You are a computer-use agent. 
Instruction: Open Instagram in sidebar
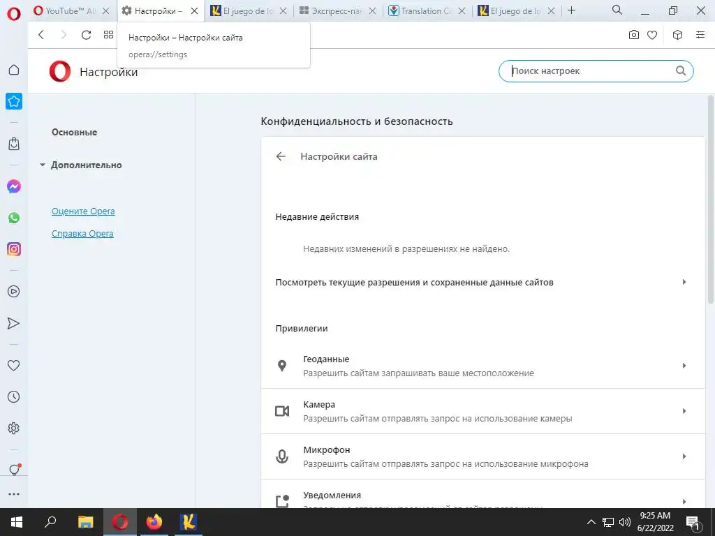pos(14,249)
